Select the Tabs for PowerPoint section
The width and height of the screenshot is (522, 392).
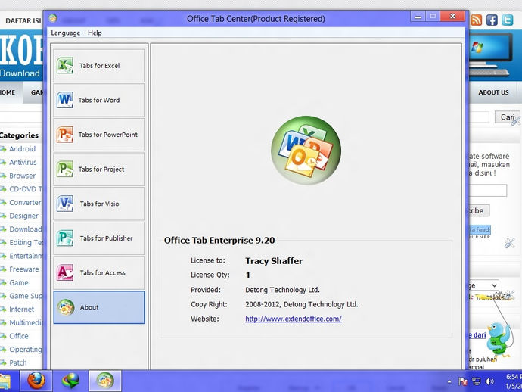[x=99, y=135]
